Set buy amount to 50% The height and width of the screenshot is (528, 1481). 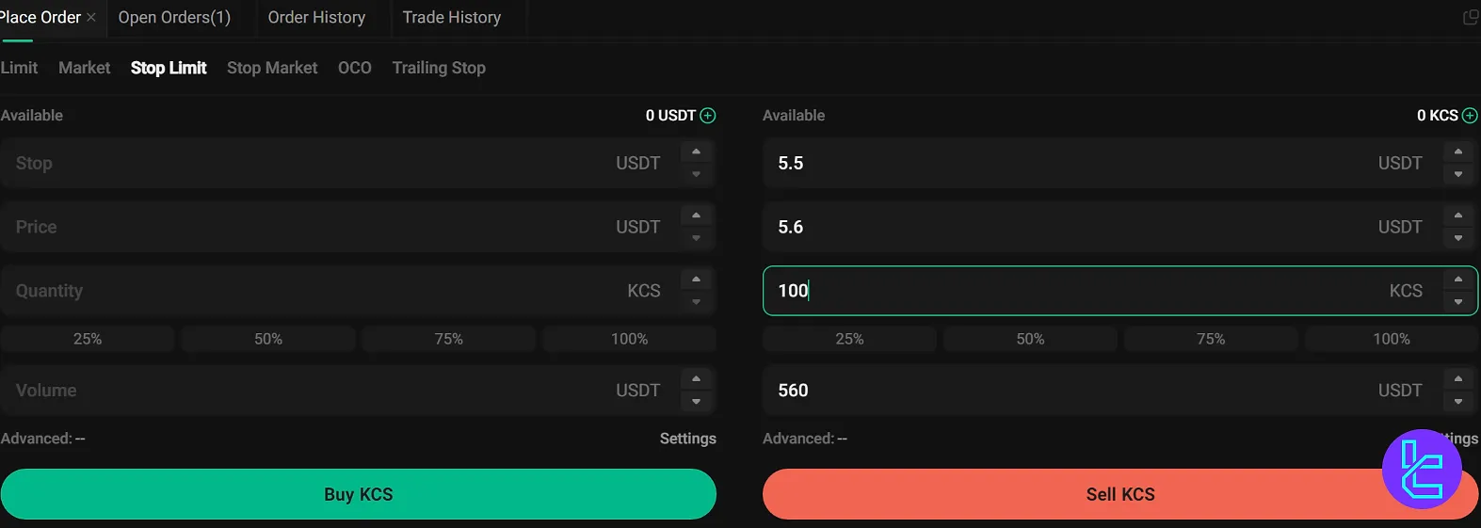tap(268, 339)
